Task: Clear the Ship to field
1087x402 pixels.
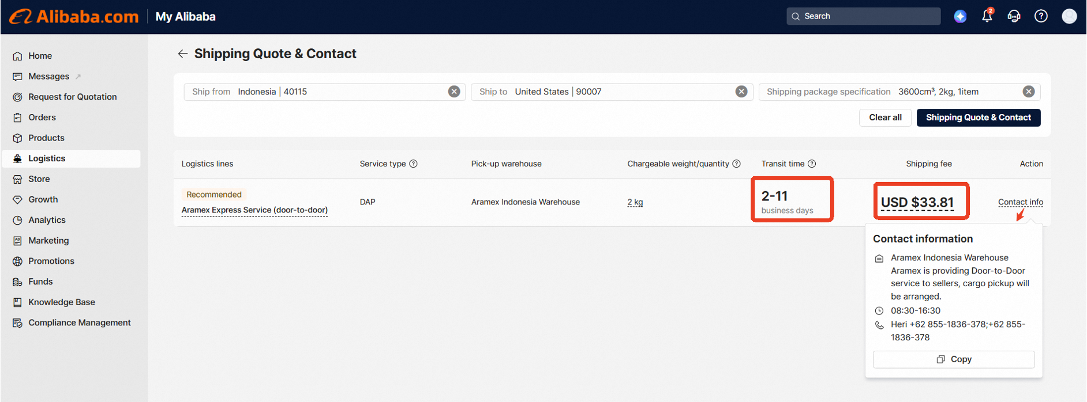Action: point(741,92)
